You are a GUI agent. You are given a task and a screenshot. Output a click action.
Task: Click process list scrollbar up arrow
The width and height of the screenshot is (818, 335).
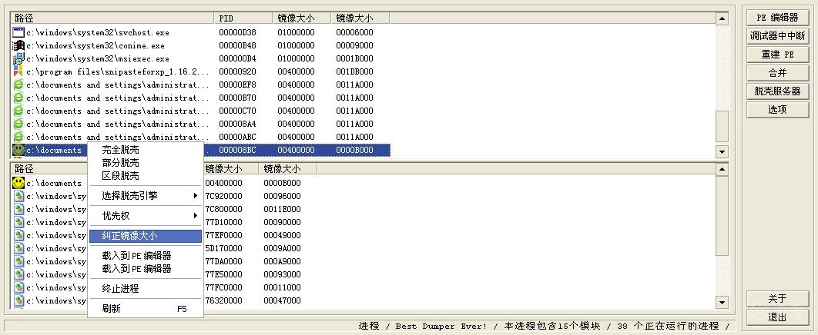point(722,18)
